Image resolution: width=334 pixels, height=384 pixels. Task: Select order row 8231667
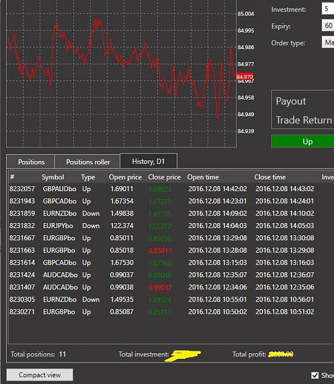[x=171, y=238]
